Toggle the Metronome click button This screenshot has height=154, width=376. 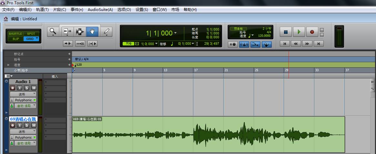click(x=244, y=44)
